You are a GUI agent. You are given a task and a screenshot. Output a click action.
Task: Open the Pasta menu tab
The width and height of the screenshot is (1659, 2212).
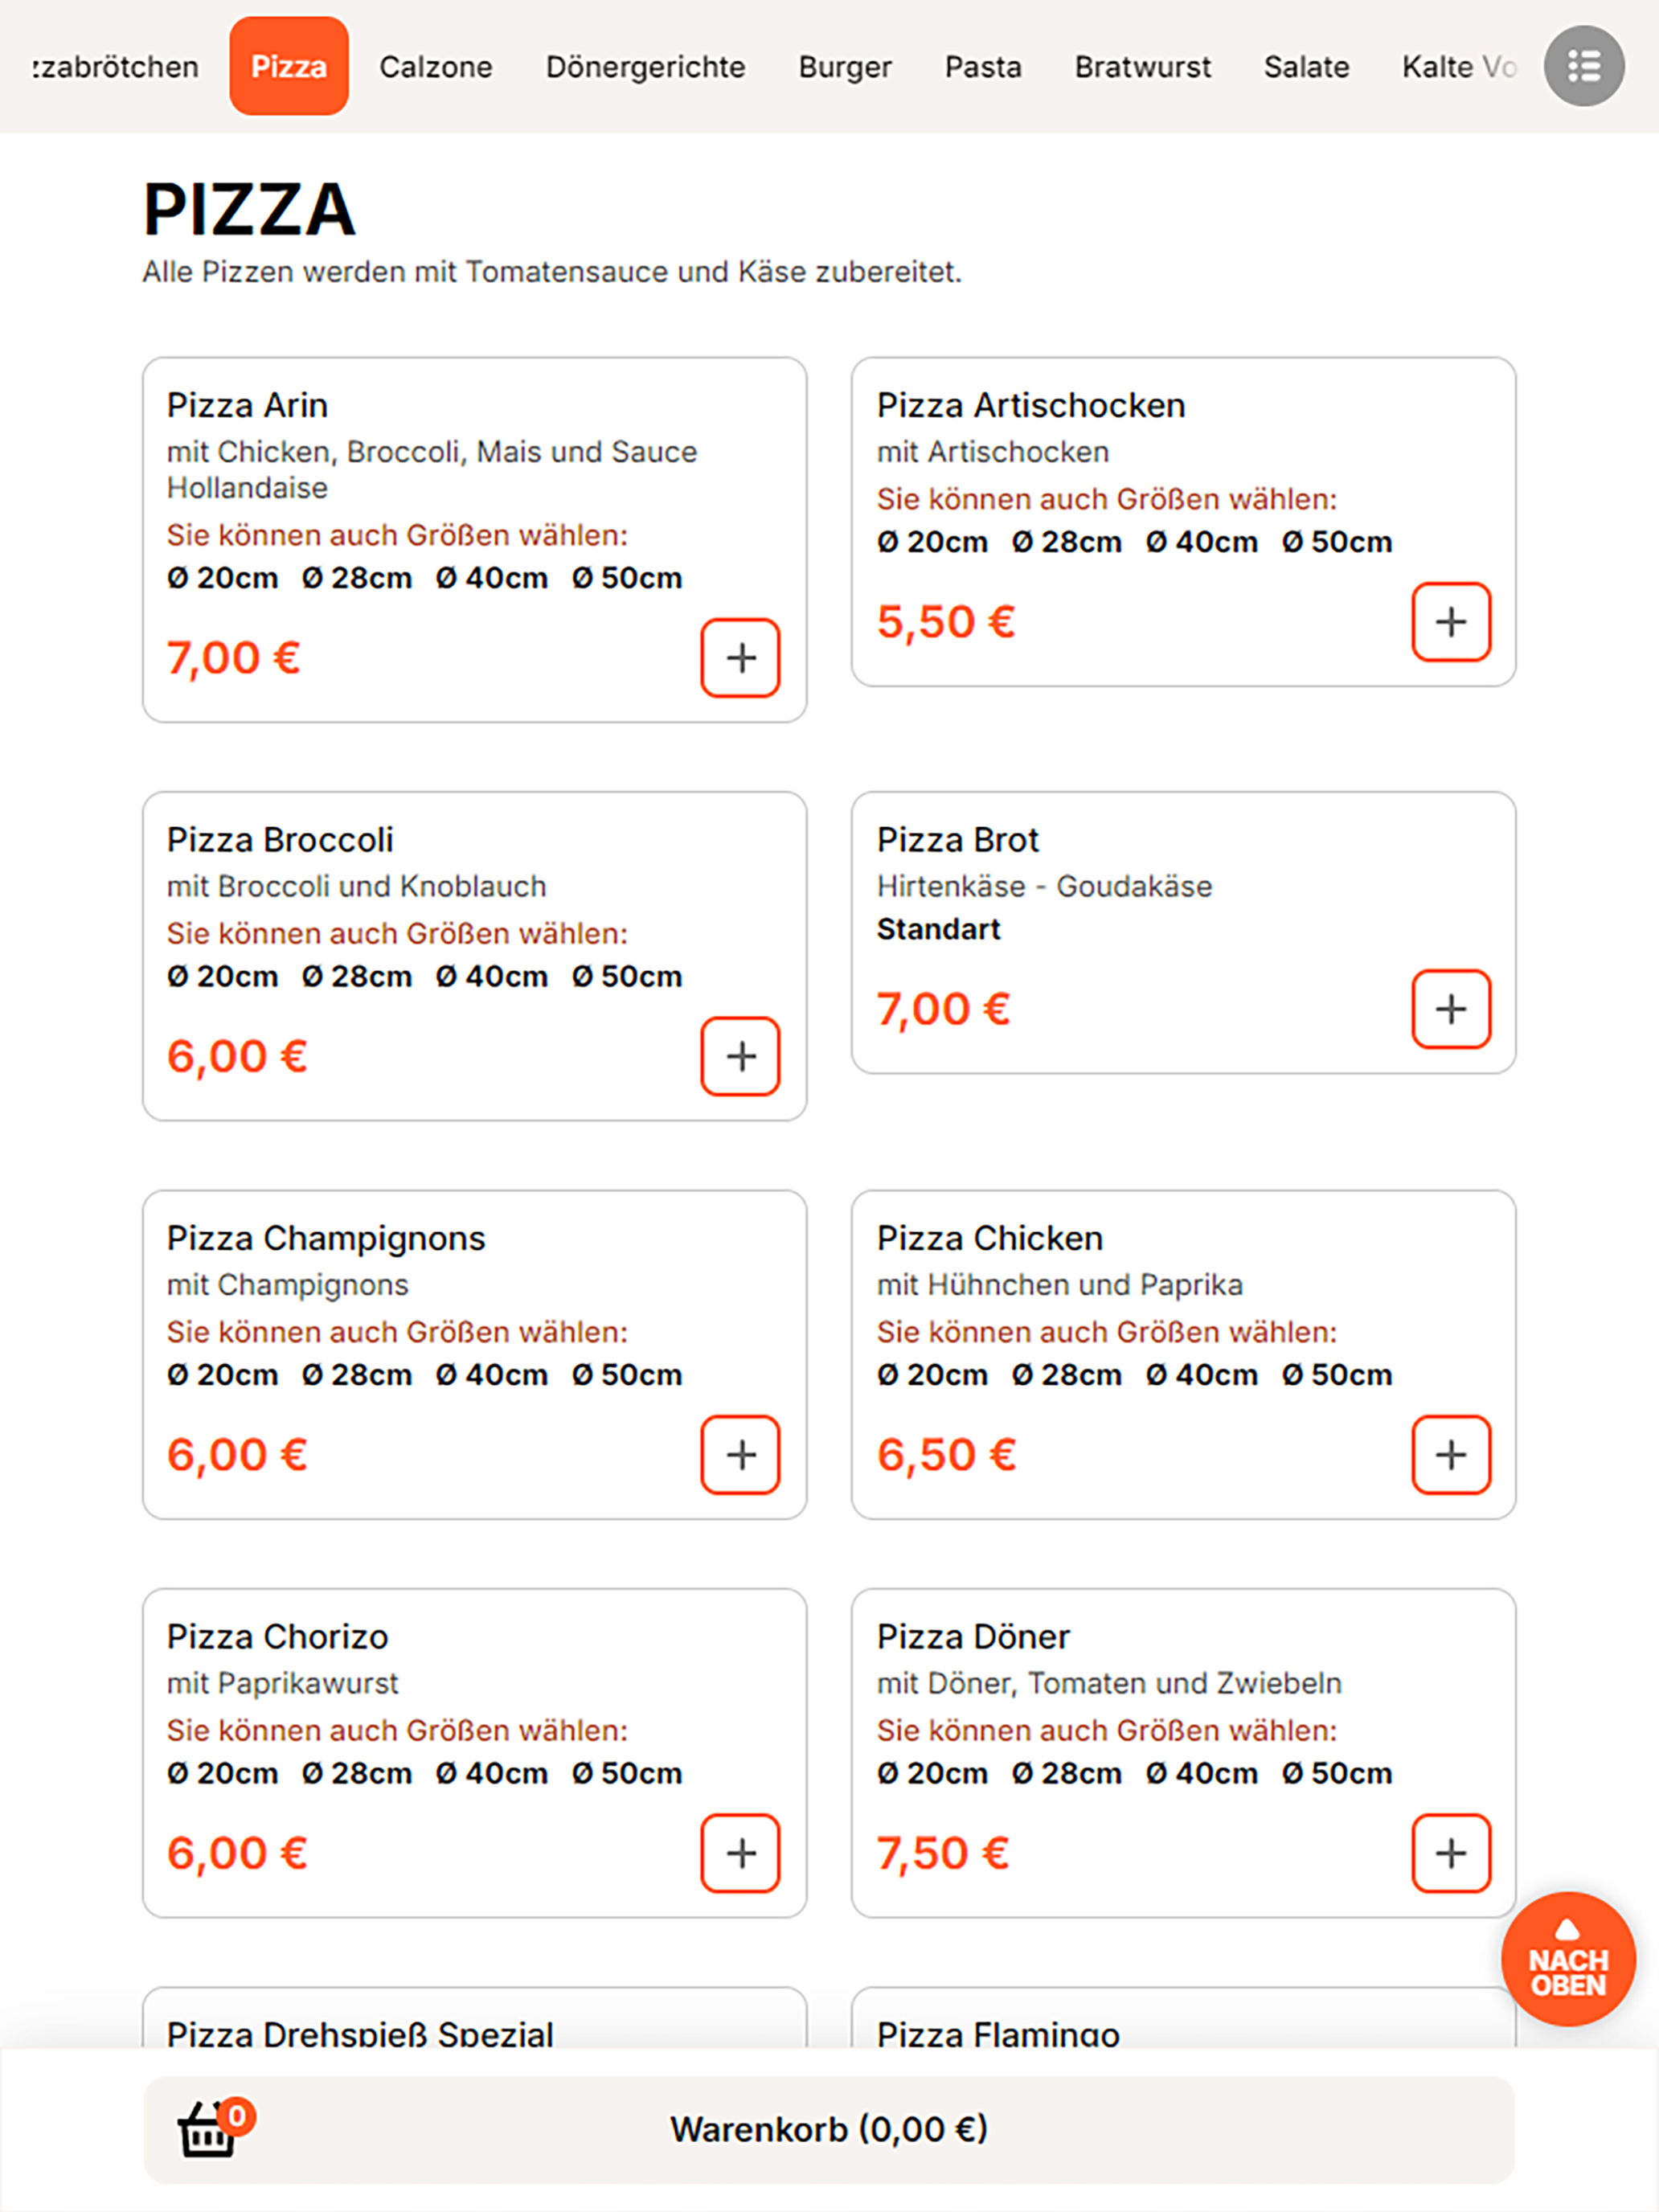pos(983,67)
